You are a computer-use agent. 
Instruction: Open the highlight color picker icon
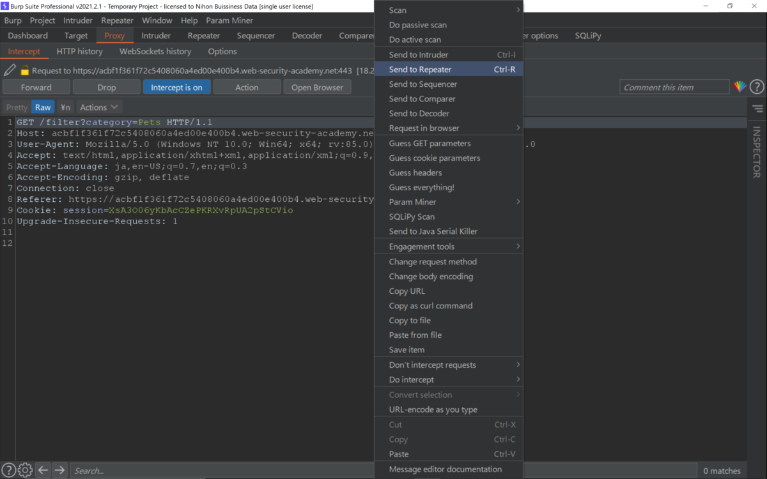click(x=740, y=87)
